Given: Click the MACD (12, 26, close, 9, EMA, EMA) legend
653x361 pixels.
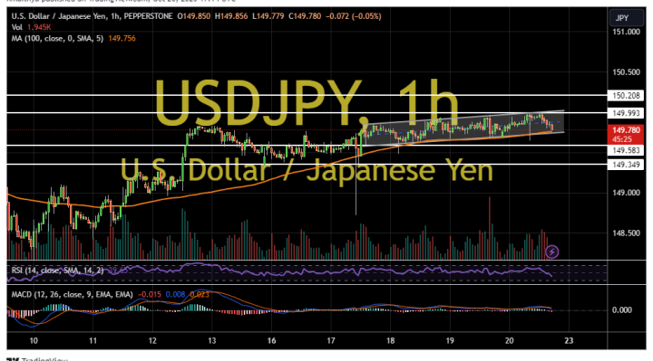Looking at the screenshot, I should point(72,295).
